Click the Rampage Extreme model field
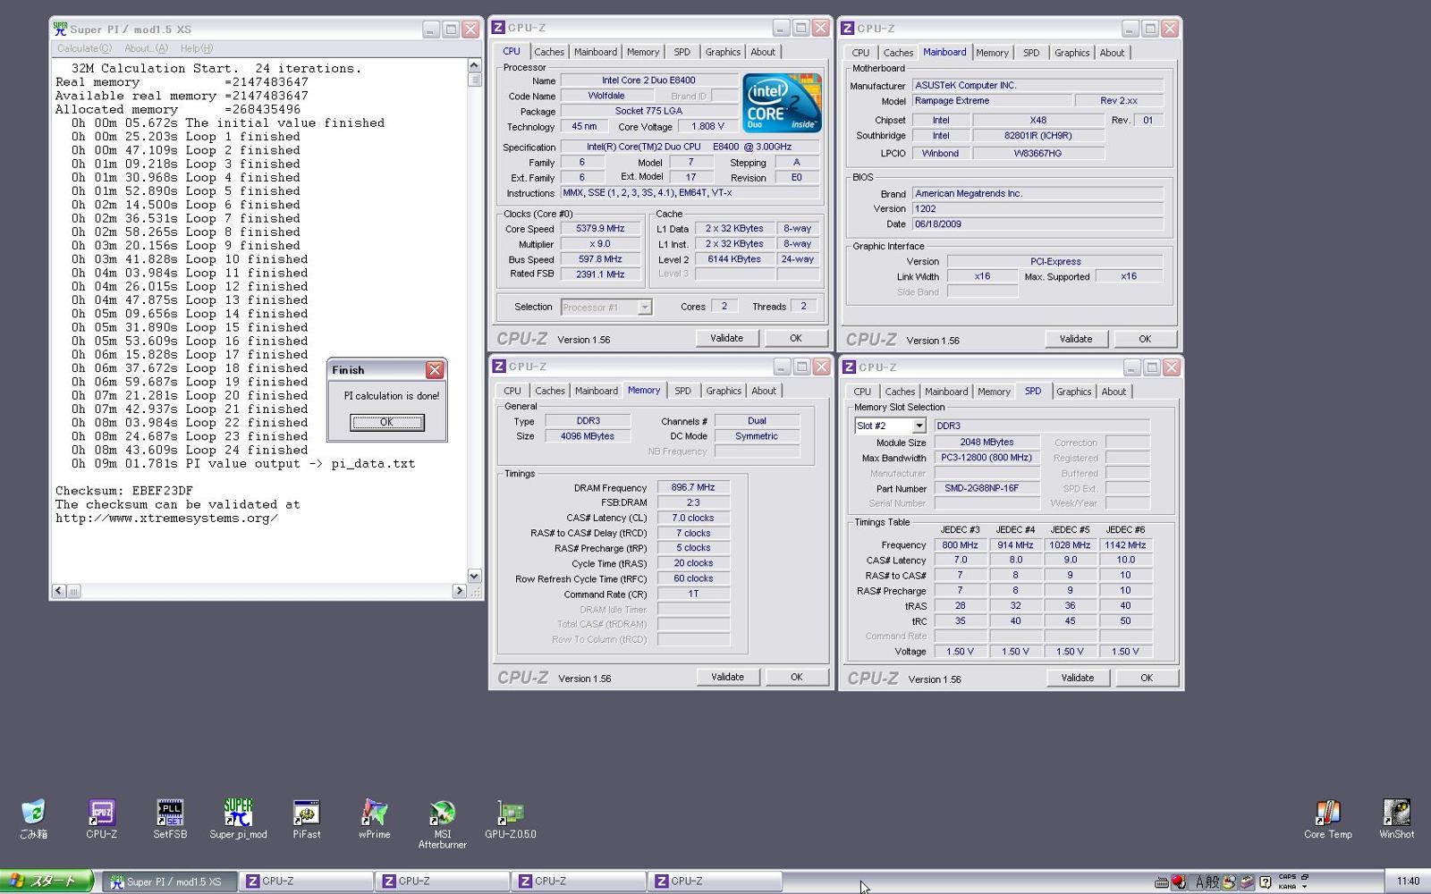 point(991,101)
